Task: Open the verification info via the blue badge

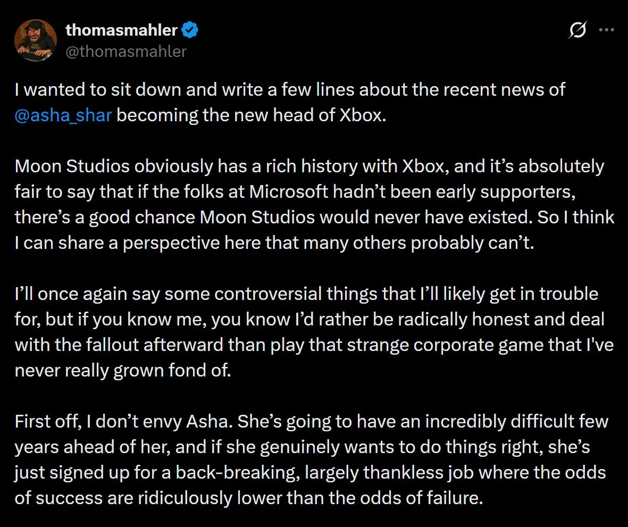Action: tap(190, 30)
